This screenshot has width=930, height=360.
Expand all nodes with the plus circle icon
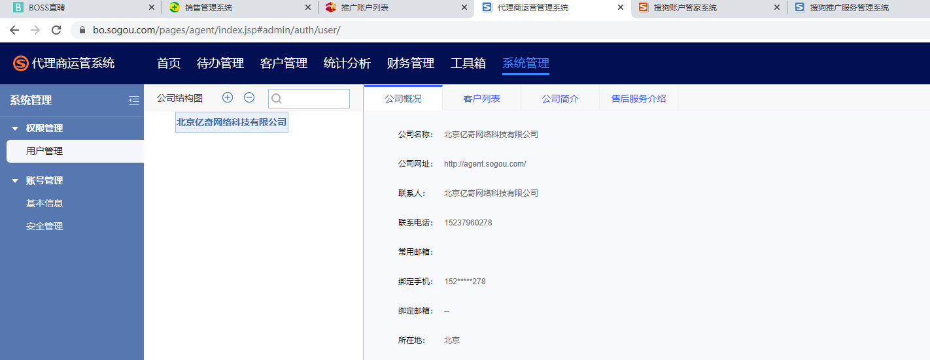pyautogui.click(x=228, y=97)
